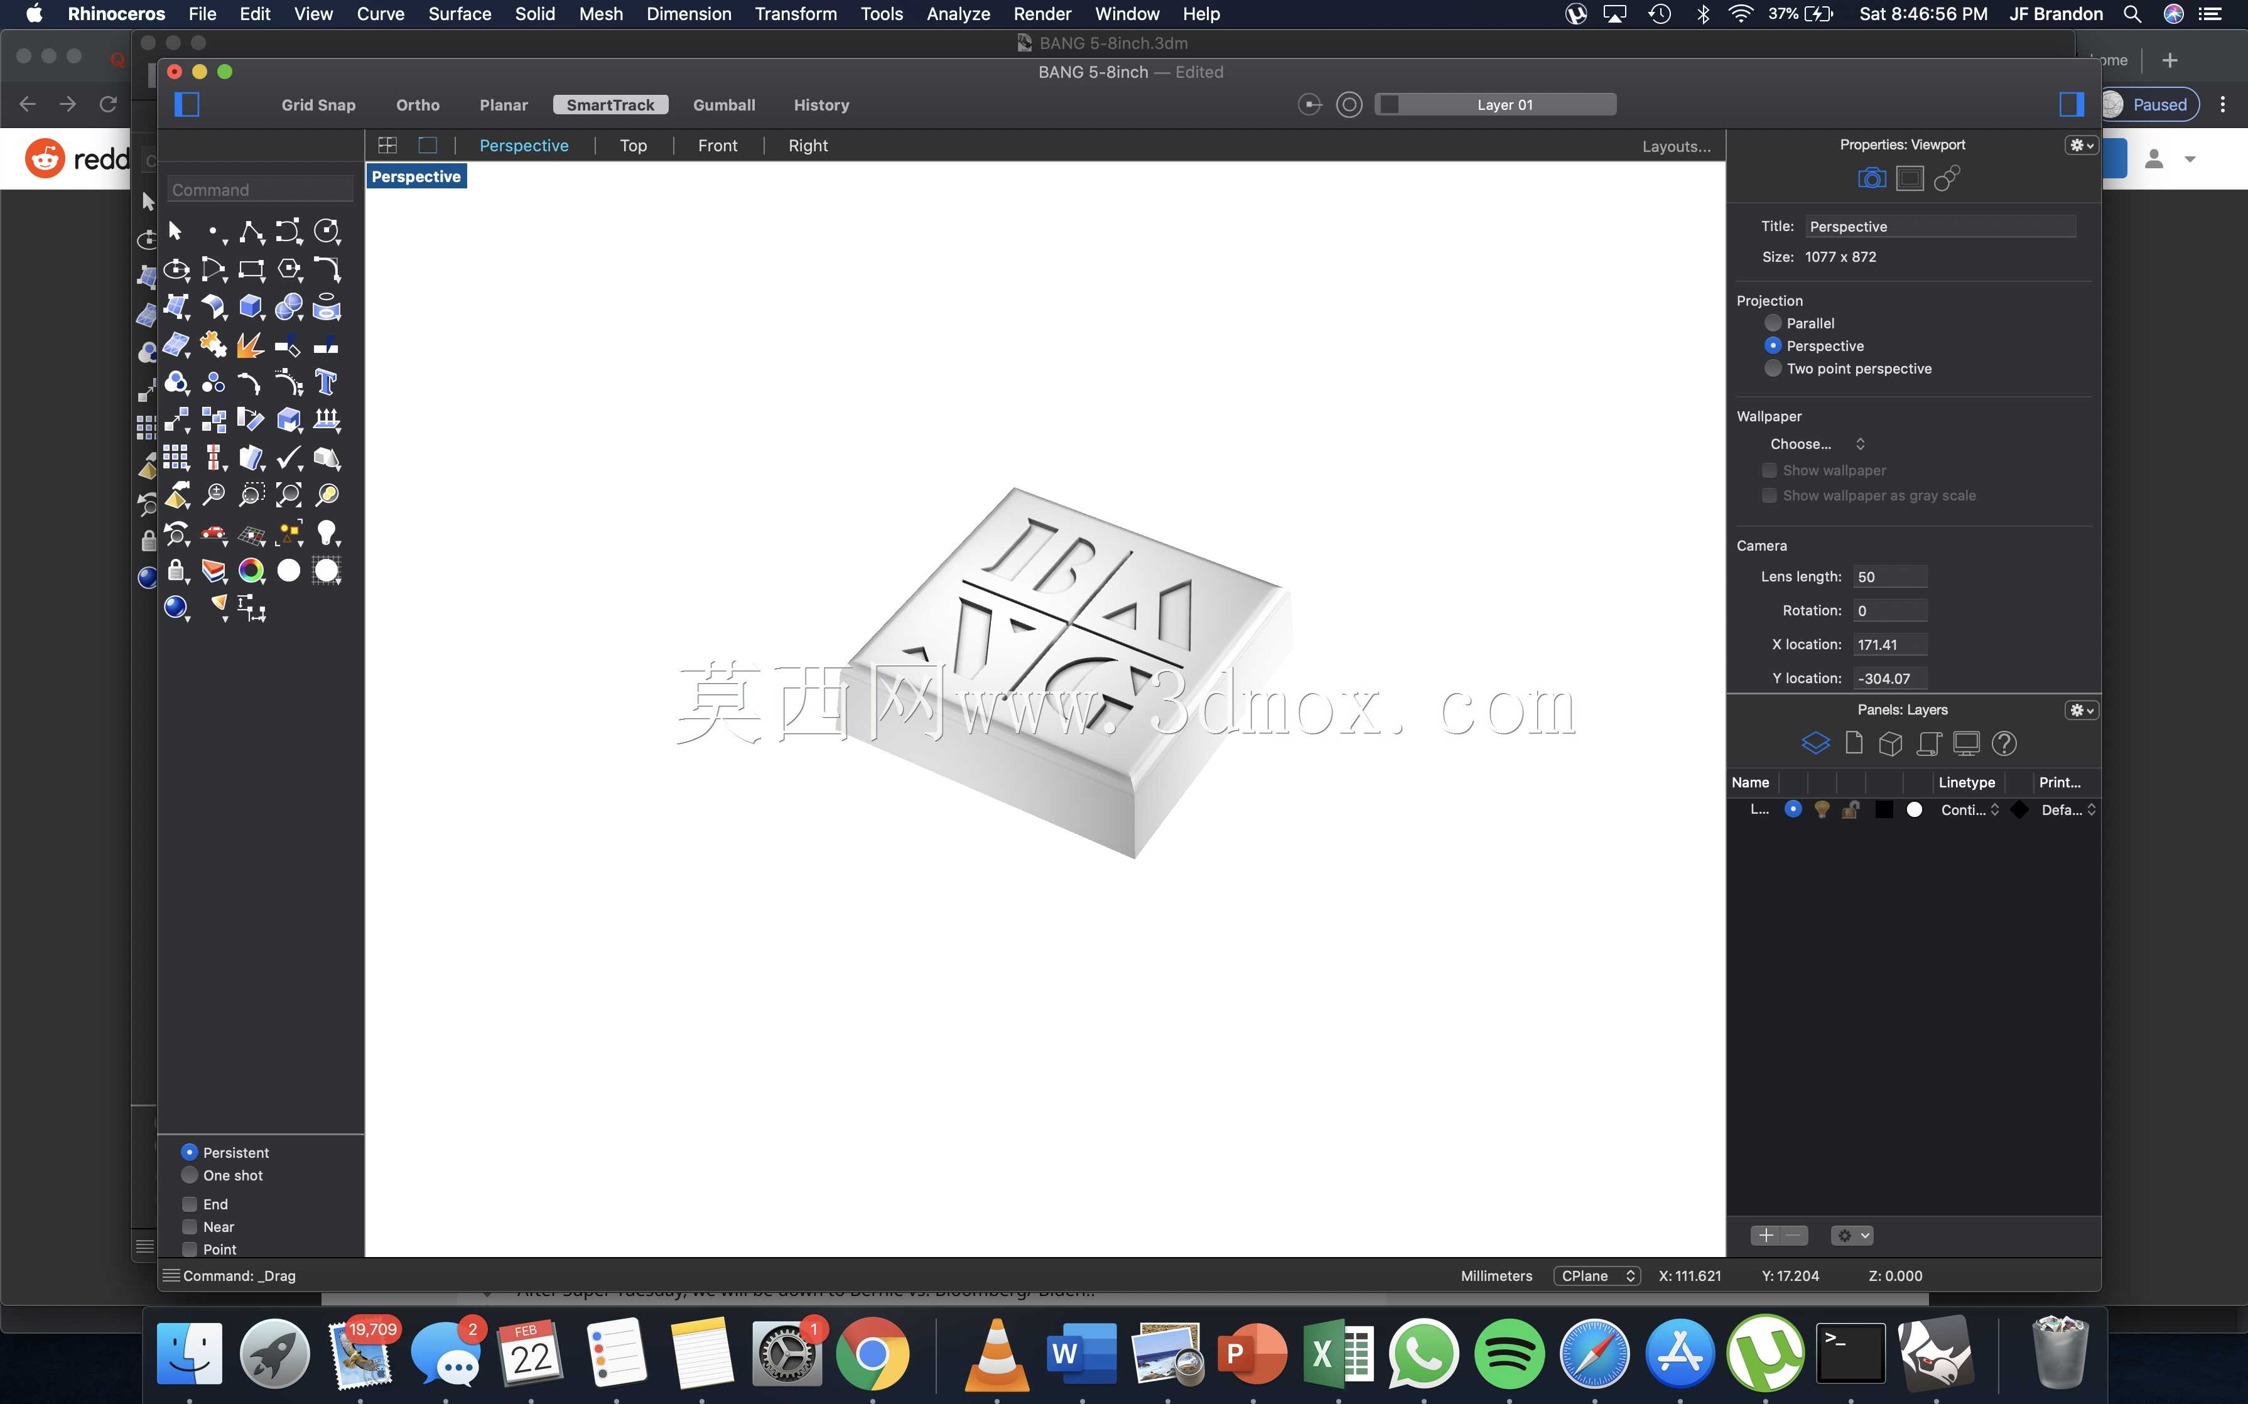Select the Boolean Union spheres tool
The width and height of the screenshot is (2248, 1404).
pos(289,306)
